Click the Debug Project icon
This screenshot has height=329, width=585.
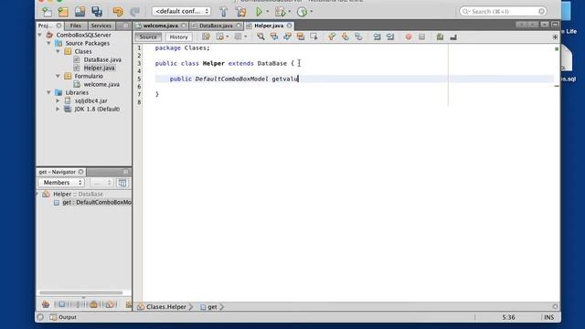tap(281, 12)
